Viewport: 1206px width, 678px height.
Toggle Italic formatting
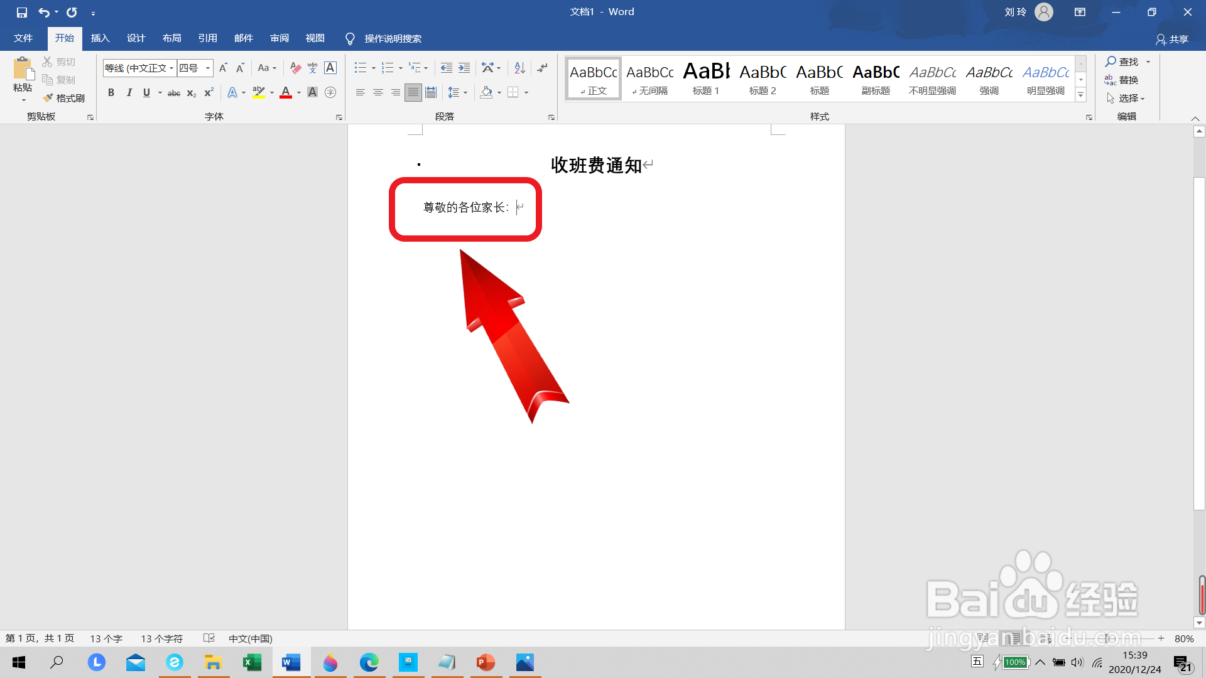(129, 92)
